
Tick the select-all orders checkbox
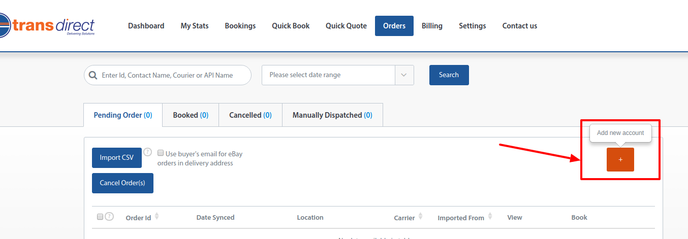tap(100, 217)
